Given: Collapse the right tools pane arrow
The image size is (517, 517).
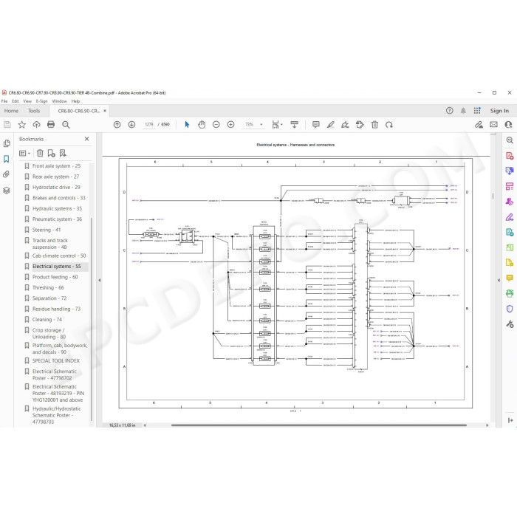Looking at the screenshot, I should (499, 280).
